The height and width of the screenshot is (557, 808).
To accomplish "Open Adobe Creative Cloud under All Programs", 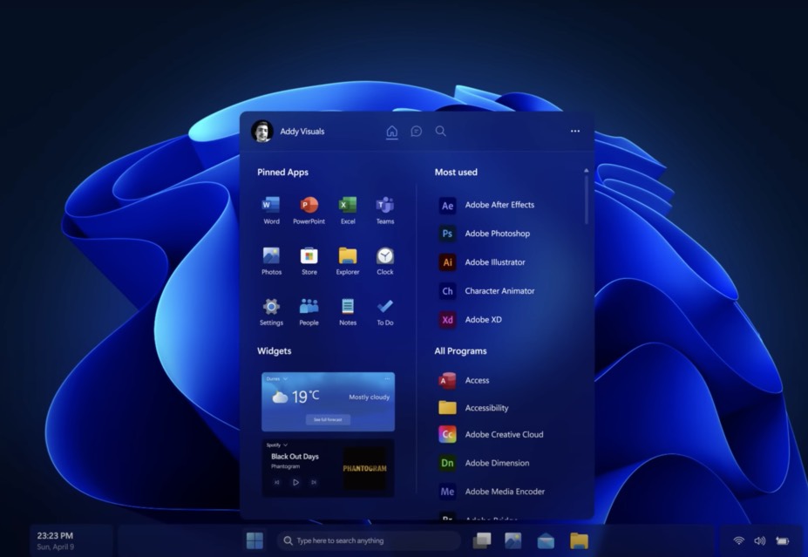I will click(x=504, y=434).
